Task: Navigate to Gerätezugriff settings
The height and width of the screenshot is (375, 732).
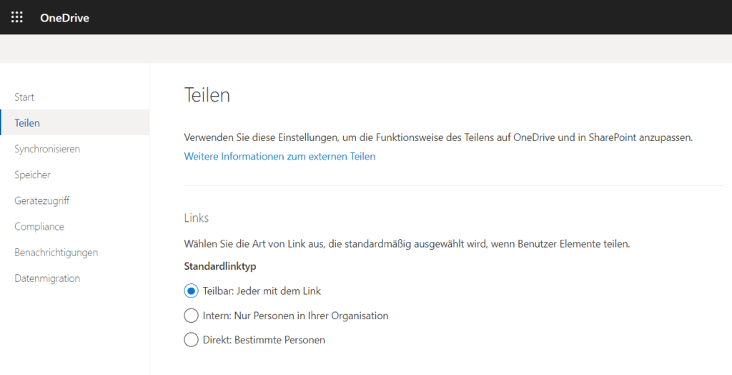Action: pos(42,200)
